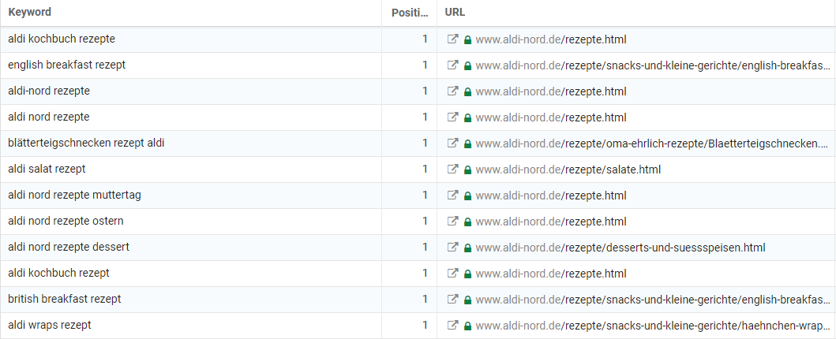This screenshot has height=339, width=836.
Task: Click green lock icon in aldi nord rezepte dessert row
Action: pyautogui.click(x=467, y=248)
